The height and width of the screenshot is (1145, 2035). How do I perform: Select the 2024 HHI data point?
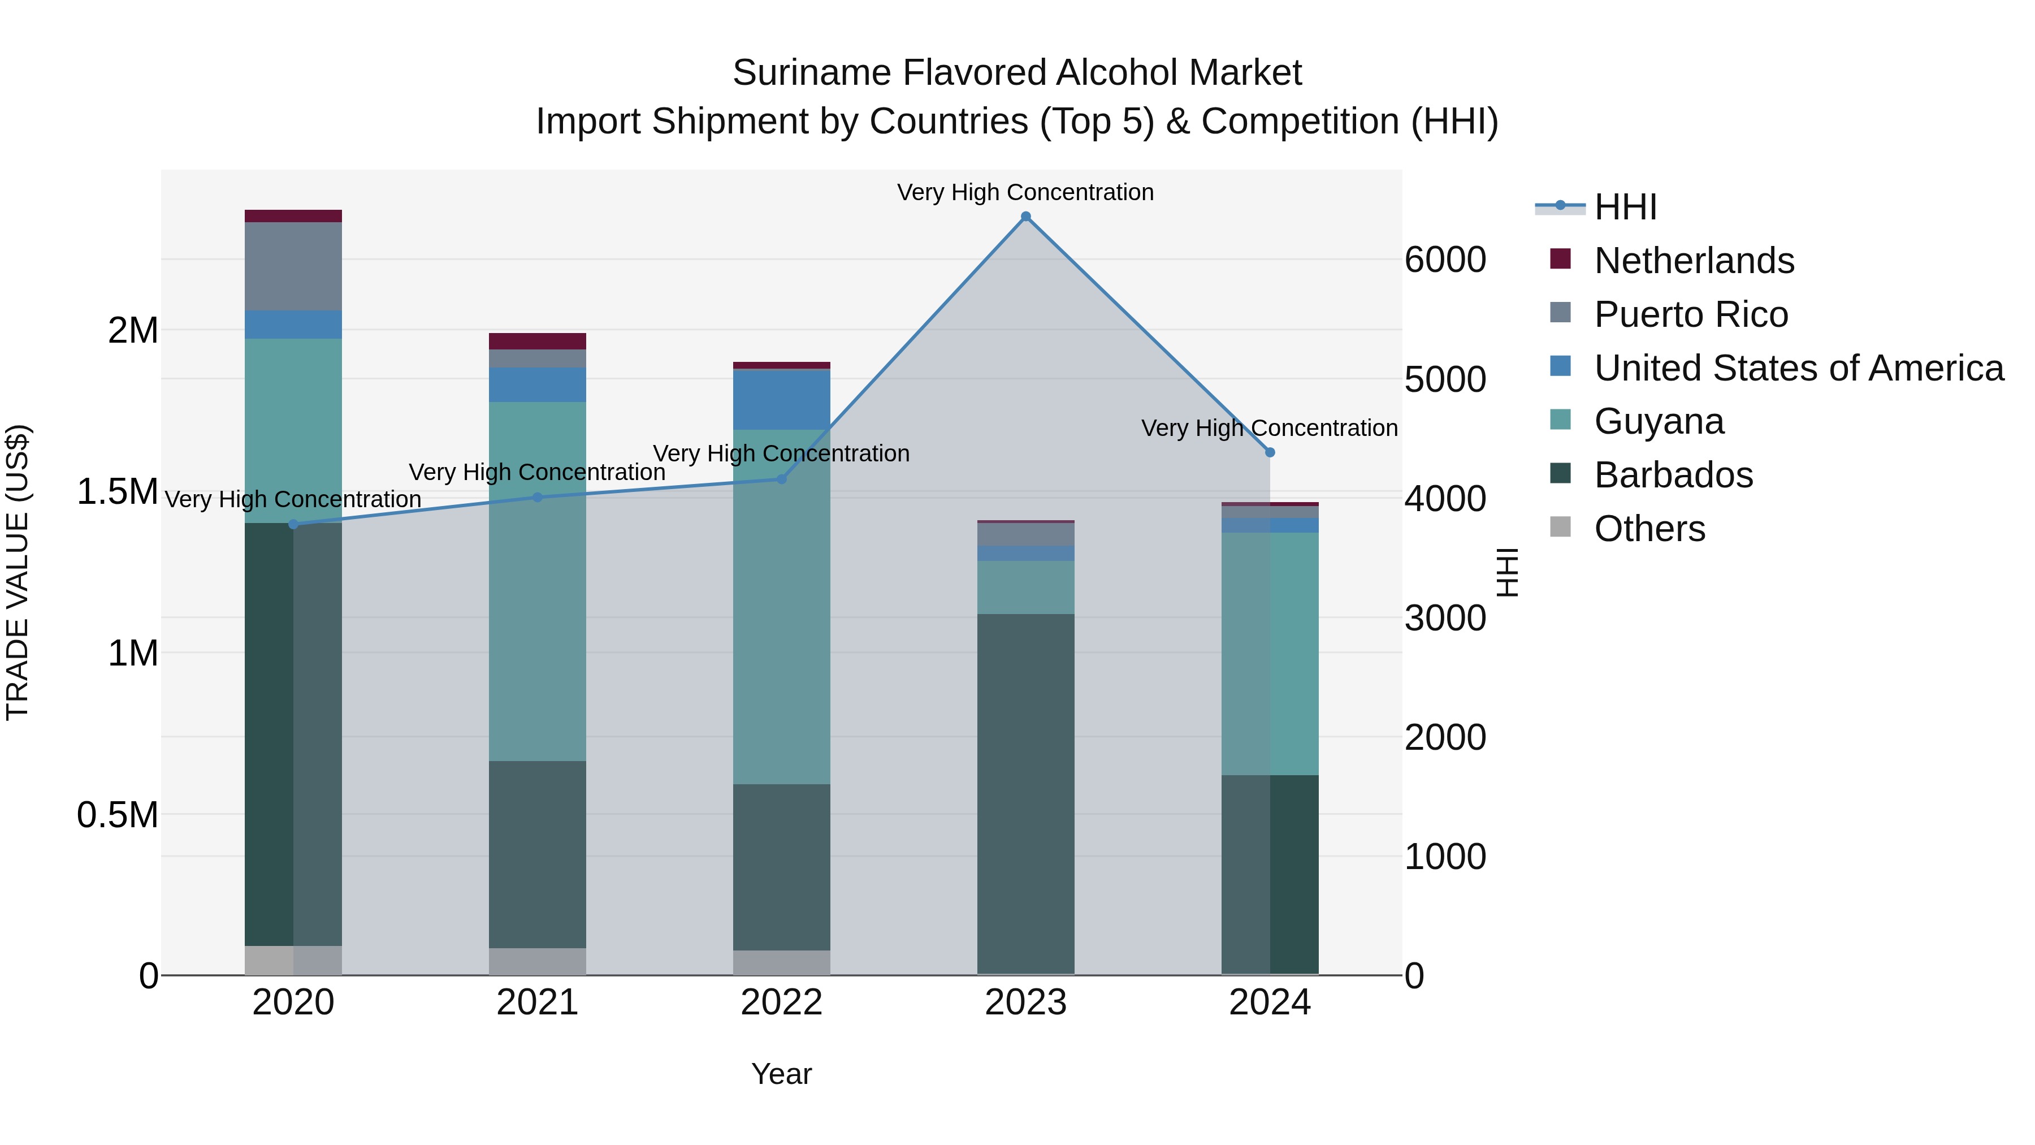click(x=1270, y=453)
